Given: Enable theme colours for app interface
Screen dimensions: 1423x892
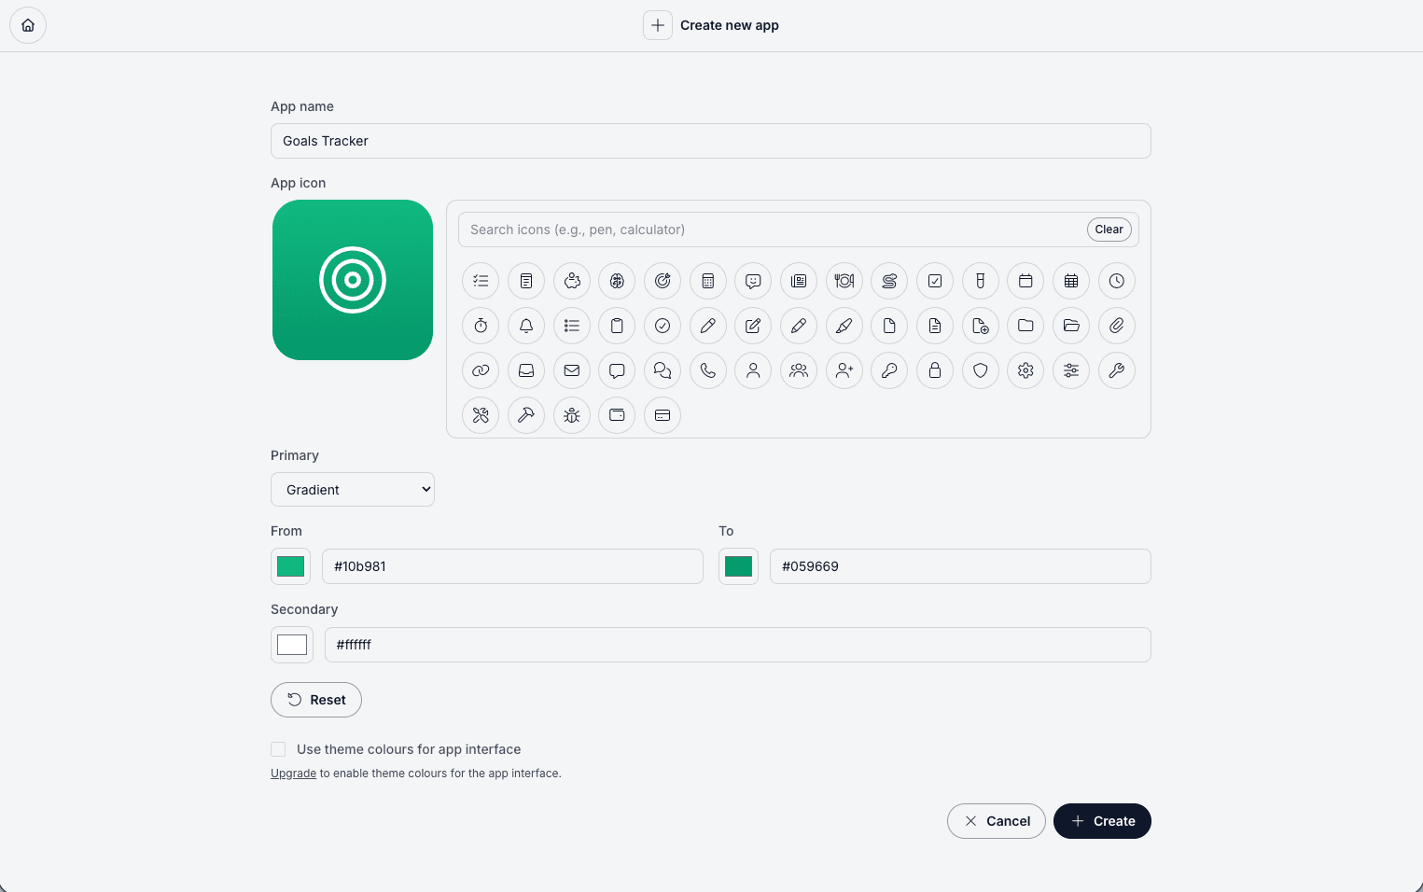Looking at the screenshot, I should 278,748.
